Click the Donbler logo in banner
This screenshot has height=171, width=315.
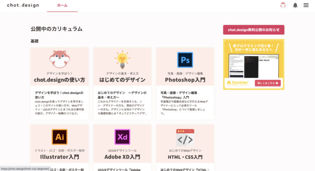[237, 83]
